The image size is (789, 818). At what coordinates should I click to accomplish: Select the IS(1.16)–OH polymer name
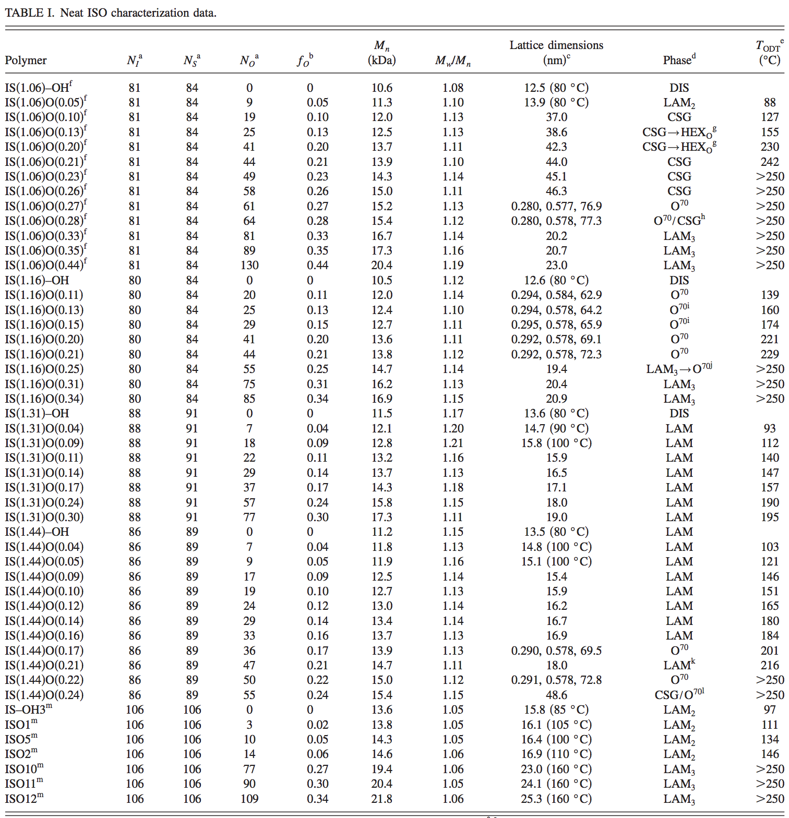[37, 280]
